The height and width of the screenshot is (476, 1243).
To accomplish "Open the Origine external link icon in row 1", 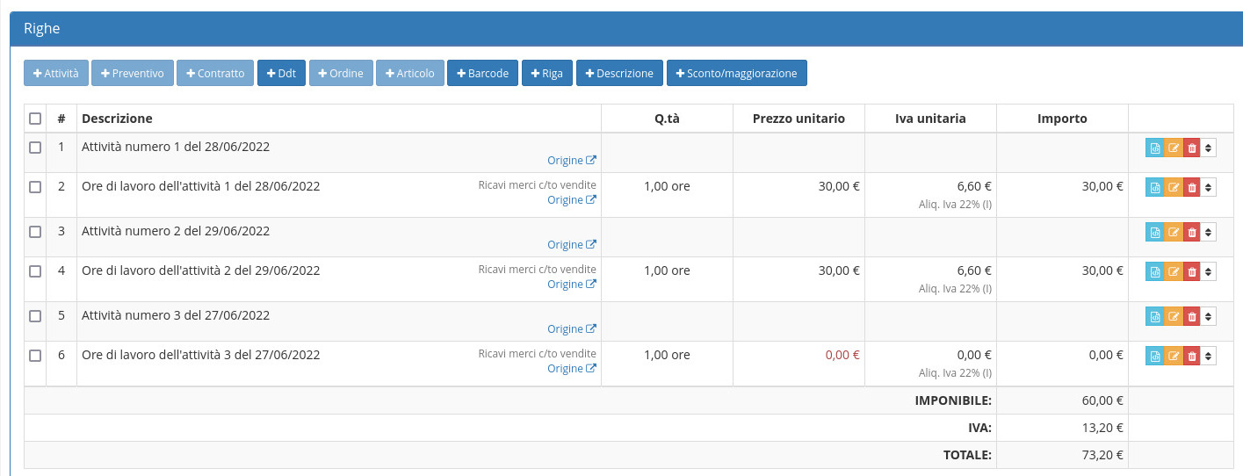I will point(591,161).
